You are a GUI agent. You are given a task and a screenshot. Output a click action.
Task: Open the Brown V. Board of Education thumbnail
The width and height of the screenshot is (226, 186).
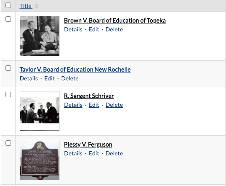click(40, 36)
